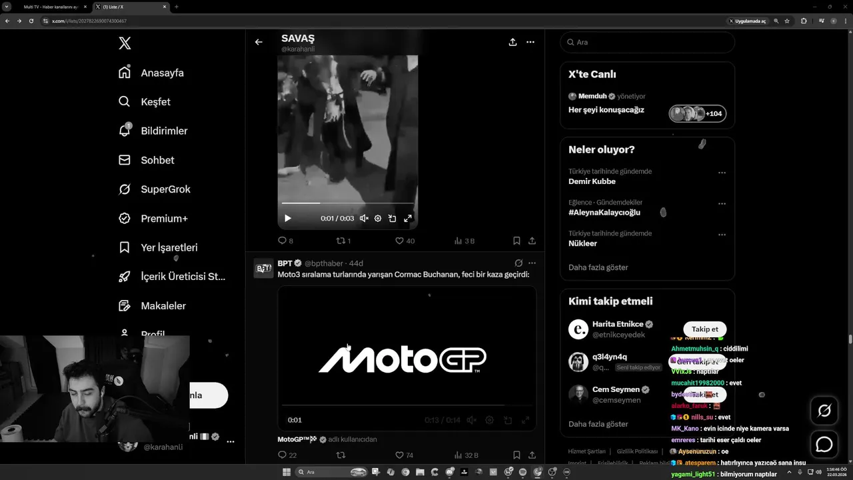
Task: Open the Grok floating button
Action: click(824, 411)
